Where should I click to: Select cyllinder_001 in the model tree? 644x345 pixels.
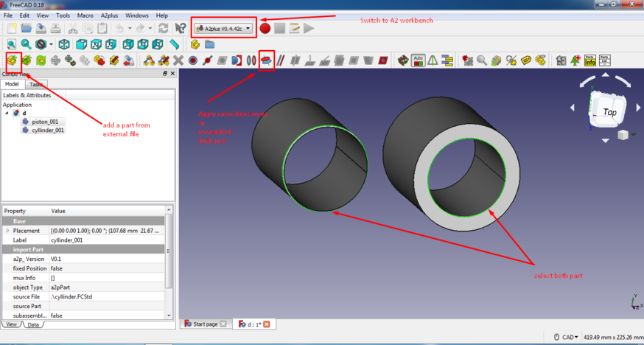43,130
